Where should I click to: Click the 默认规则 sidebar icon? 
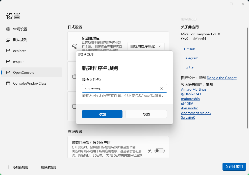click(x=8, y=40)
